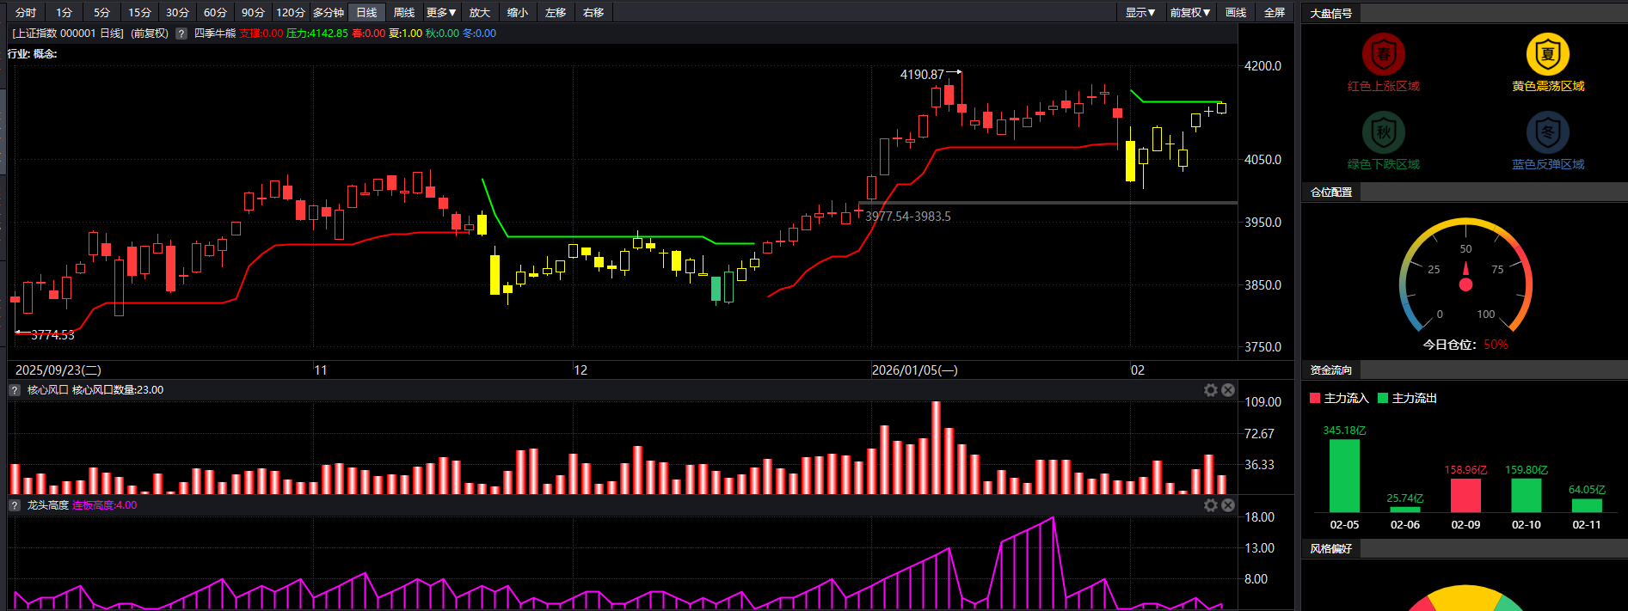This screenshot has width=1628, height=611.
Task: Click the 资金流向 panel header
Action: (1331, 370)
